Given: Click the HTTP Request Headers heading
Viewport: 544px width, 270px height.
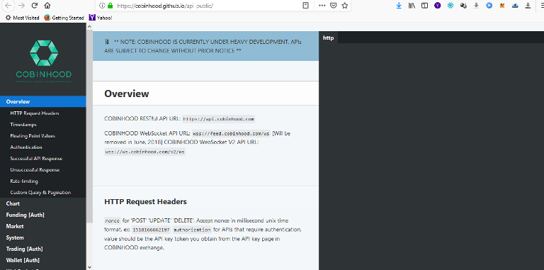Looking at the screenshot, I should click(145, 202).
